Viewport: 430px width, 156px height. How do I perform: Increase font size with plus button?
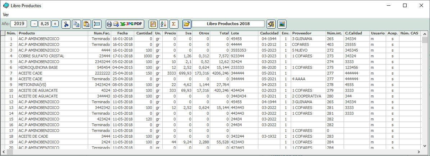(55, 24)
